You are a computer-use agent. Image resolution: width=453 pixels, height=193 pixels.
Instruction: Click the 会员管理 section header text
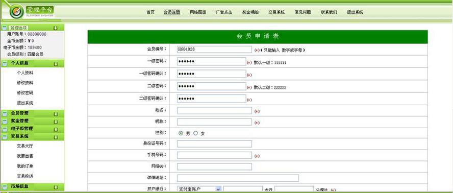pos(20,113)
